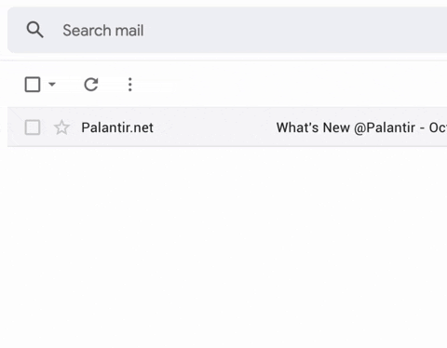This screenshot has height=348, width=447.
Task: Tick the select-all checkbox in the toolbar
Action: tap(33, 85)
